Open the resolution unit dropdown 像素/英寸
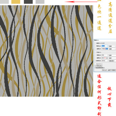This screenshot has height=116, width=116. pos(112,61)
